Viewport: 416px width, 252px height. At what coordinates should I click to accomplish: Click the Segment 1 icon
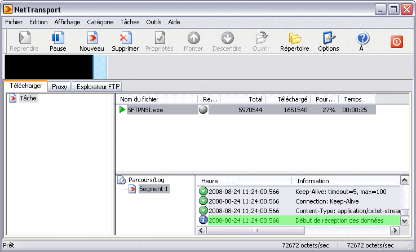pyautogui.click(x=132, y=189)
